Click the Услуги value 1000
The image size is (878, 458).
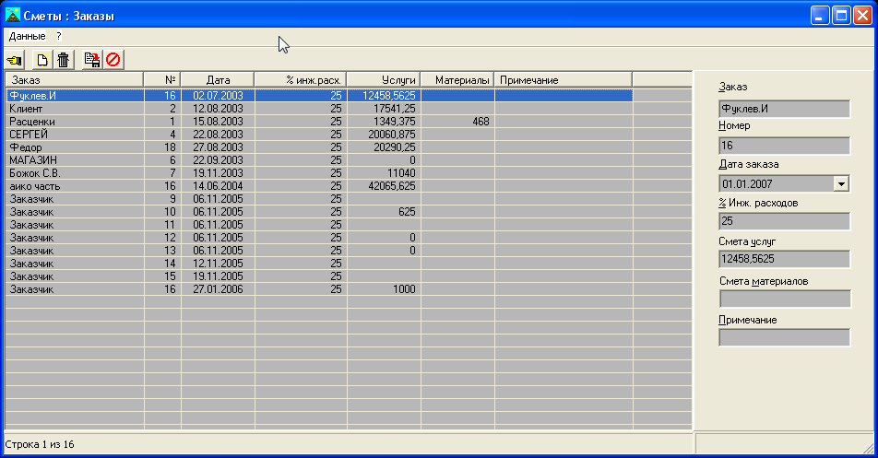[x=384, y=289]
